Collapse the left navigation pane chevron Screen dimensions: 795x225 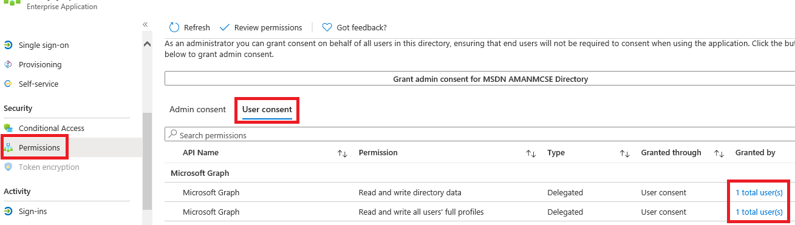[146, 24]
